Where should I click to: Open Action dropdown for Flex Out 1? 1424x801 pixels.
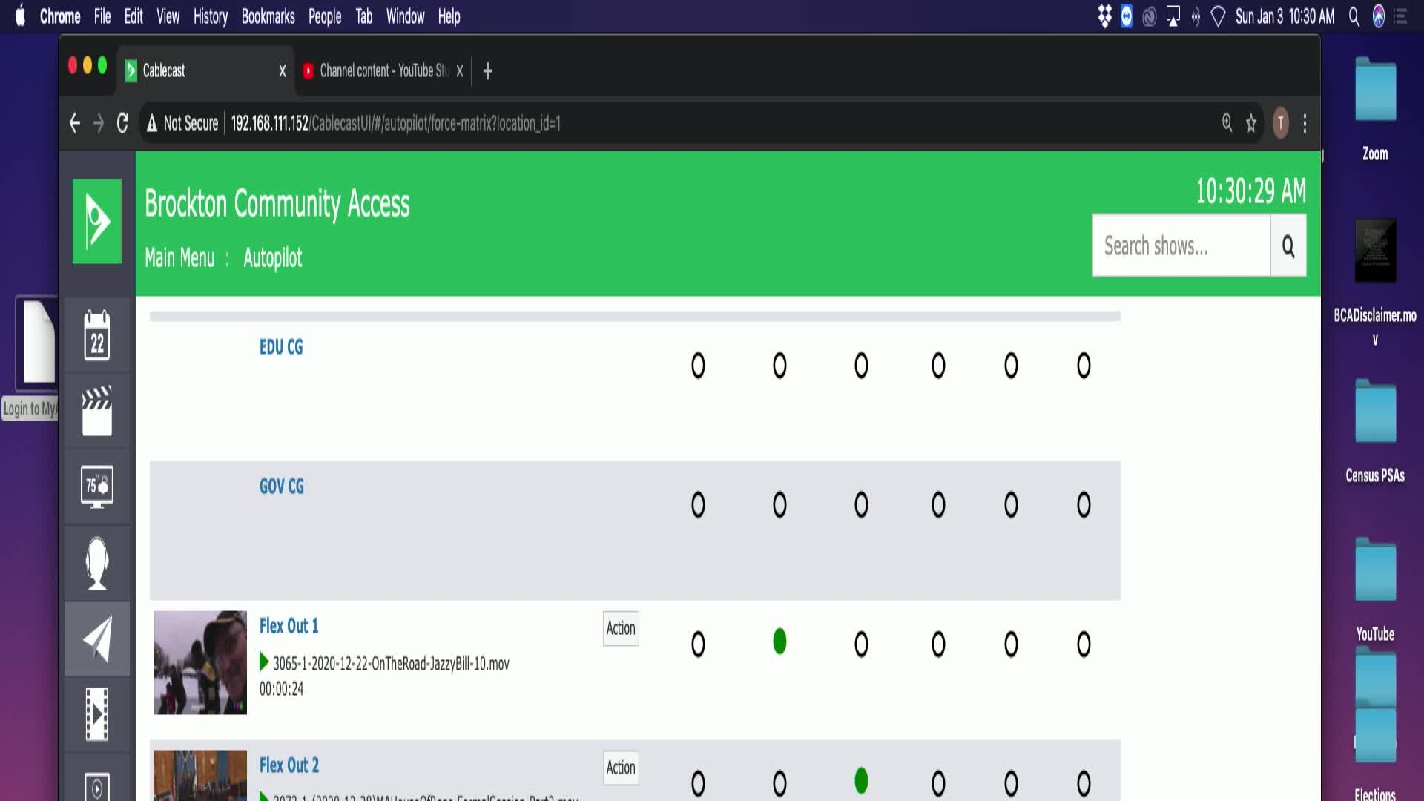point(621,628)
